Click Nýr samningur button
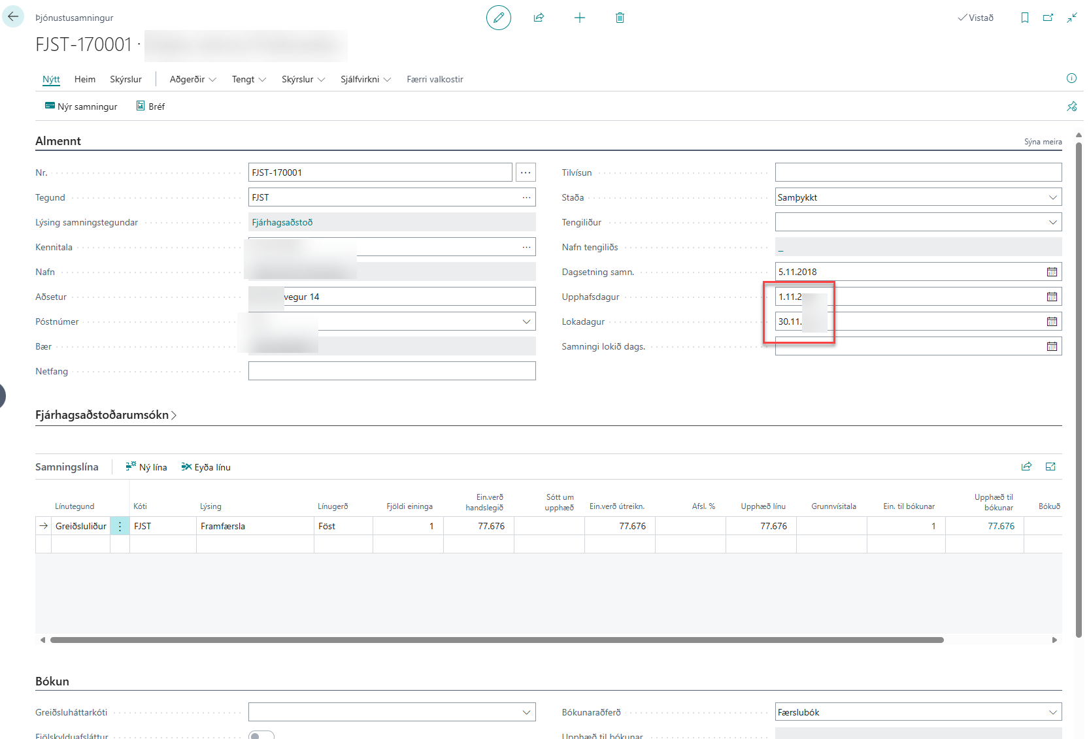Image resolution: width=1089 pixels, height=739 pixels. pos(81,107)
